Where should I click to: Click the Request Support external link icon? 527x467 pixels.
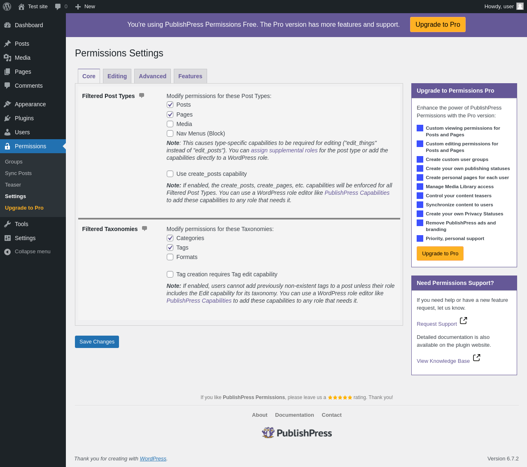click(464, 320)
